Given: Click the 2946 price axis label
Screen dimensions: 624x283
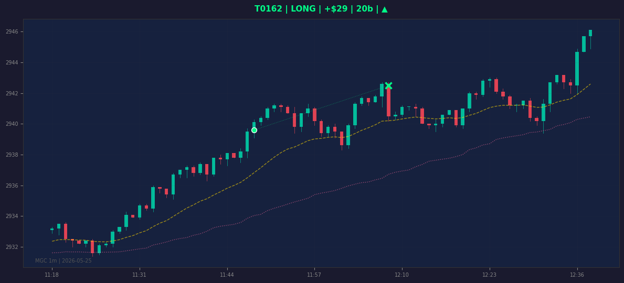Looking at the screenshot, I should coord(12,32).
